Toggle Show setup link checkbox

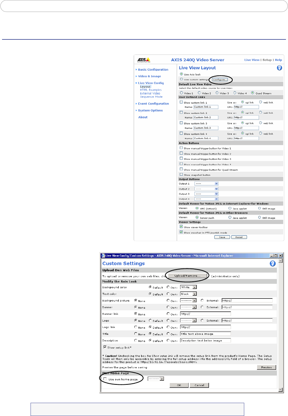click(x=105, y=347)
